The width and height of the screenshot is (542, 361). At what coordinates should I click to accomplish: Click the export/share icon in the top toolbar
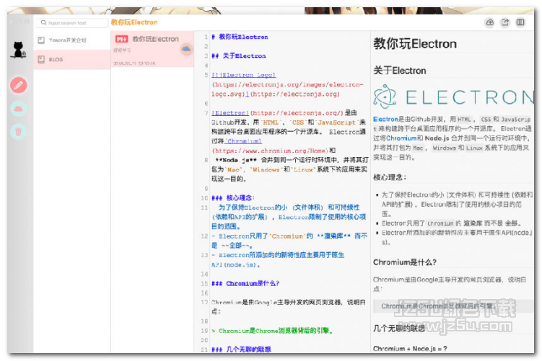505,22
